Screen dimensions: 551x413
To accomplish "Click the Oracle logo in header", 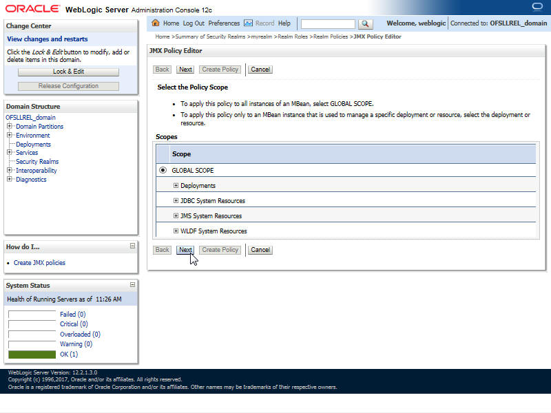I will [32, 8].
